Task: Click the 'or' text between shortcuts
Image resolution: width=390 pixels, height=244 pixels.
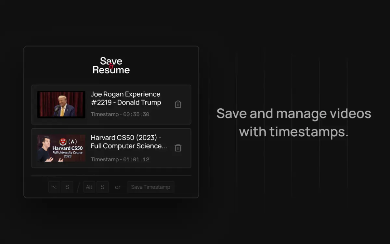Action: coord(118,187)
